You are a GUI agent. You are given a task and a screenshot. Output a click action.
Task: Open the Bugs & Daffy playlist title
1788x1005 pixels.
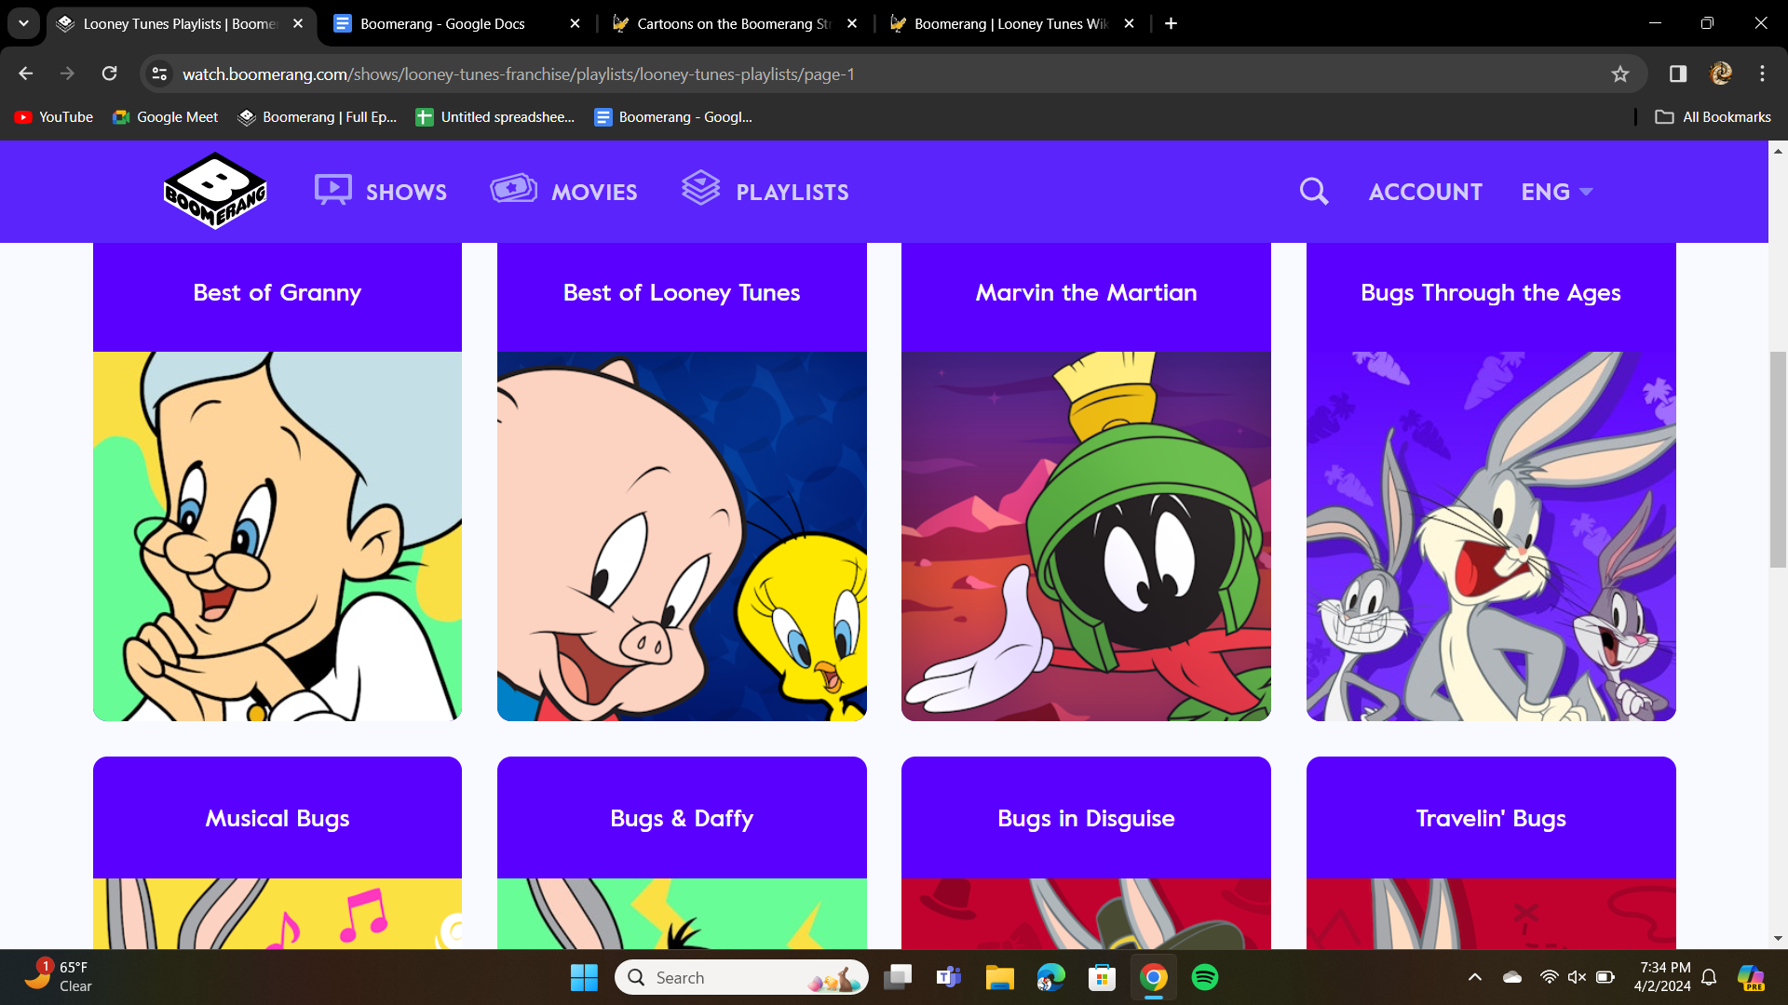point(682,819)
